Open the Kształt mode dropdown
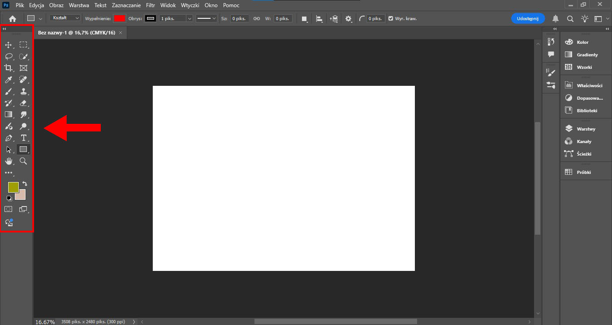This screenshot has width=612, height=325. 65,18
